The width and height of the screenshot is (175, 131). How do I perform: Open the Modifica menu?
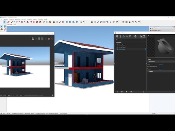[x=5, y=19]
